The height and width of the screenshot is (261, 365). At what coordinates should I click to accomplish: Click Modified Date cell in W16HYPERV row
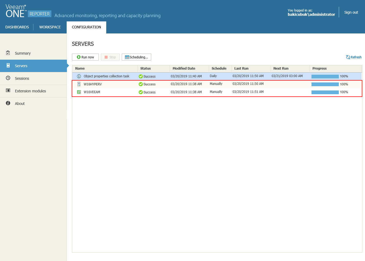(186, 84)
